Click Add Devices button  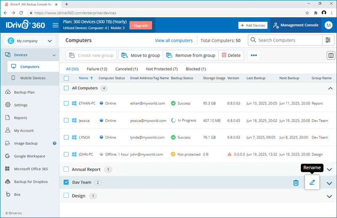(x=253, y=25)
